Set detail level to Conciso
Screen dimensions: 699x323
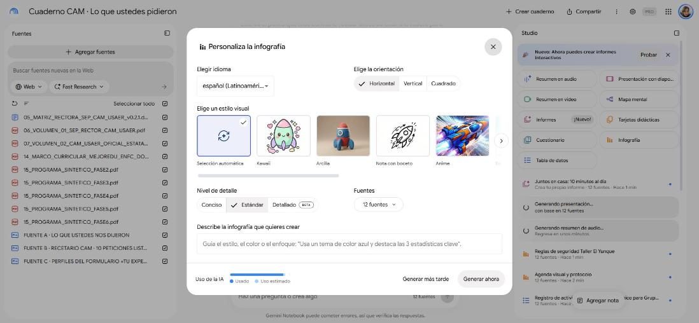pos(211,205)
